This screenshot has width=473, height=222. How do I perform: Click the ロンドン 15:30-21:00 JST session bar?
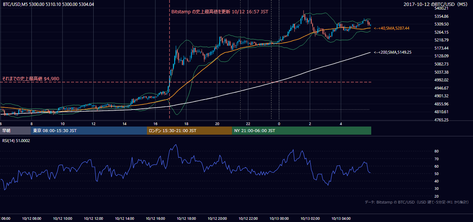click(189, 131)
